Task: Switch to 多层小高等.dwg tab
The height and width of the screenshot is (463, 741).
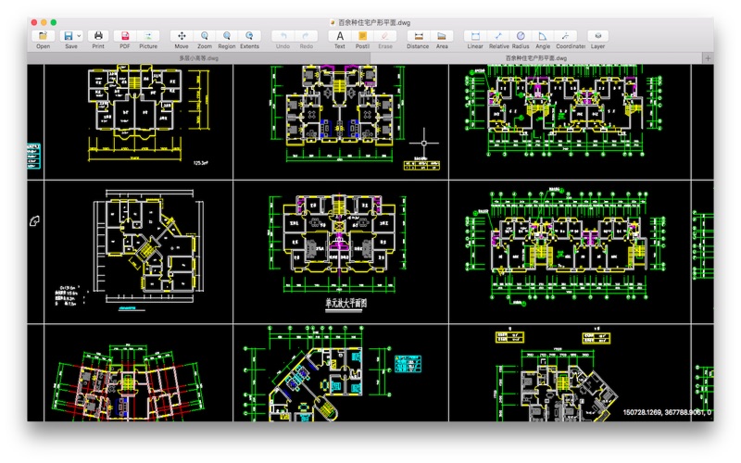Action: click(x=198, y=58)
